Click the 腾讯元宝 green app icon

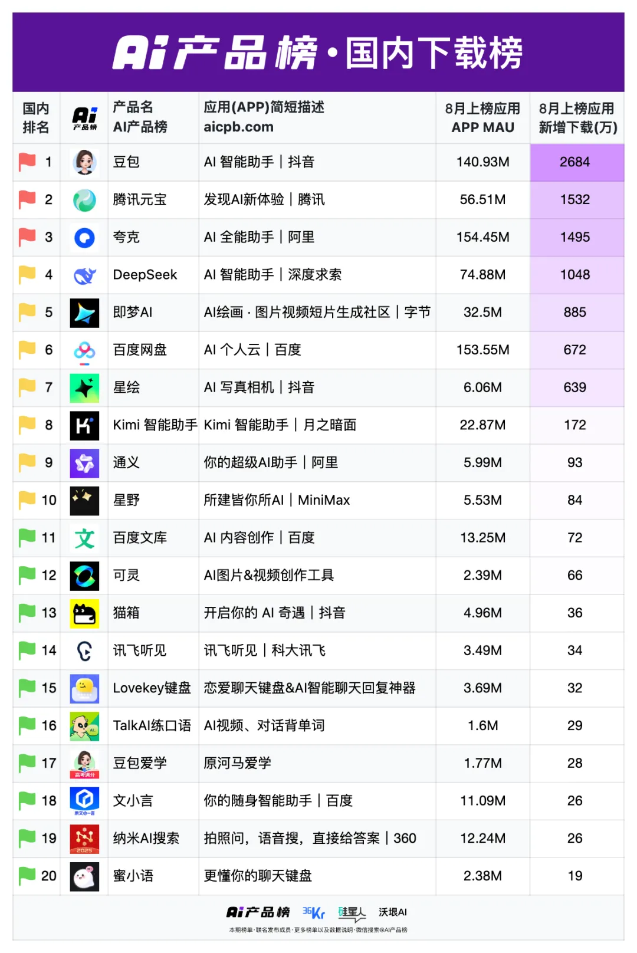pos(84,200)
